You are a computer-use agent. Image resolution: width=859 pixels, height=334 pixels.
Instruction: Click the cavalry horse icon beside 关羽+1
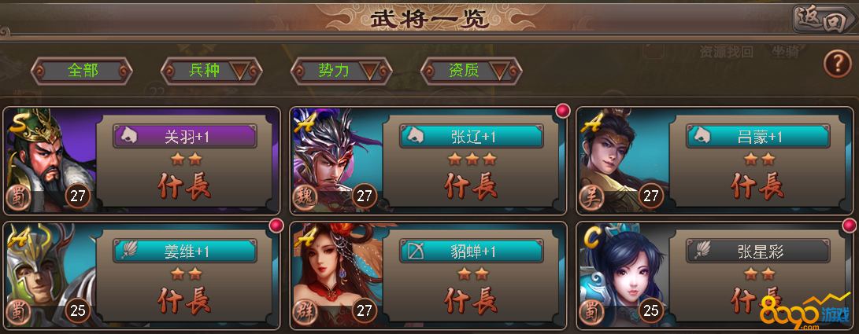coord(129,136)
